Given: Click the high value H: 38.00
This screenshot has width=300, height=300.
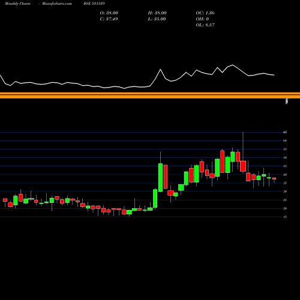Looking at the screenshot, I should [x=157, y=13].
